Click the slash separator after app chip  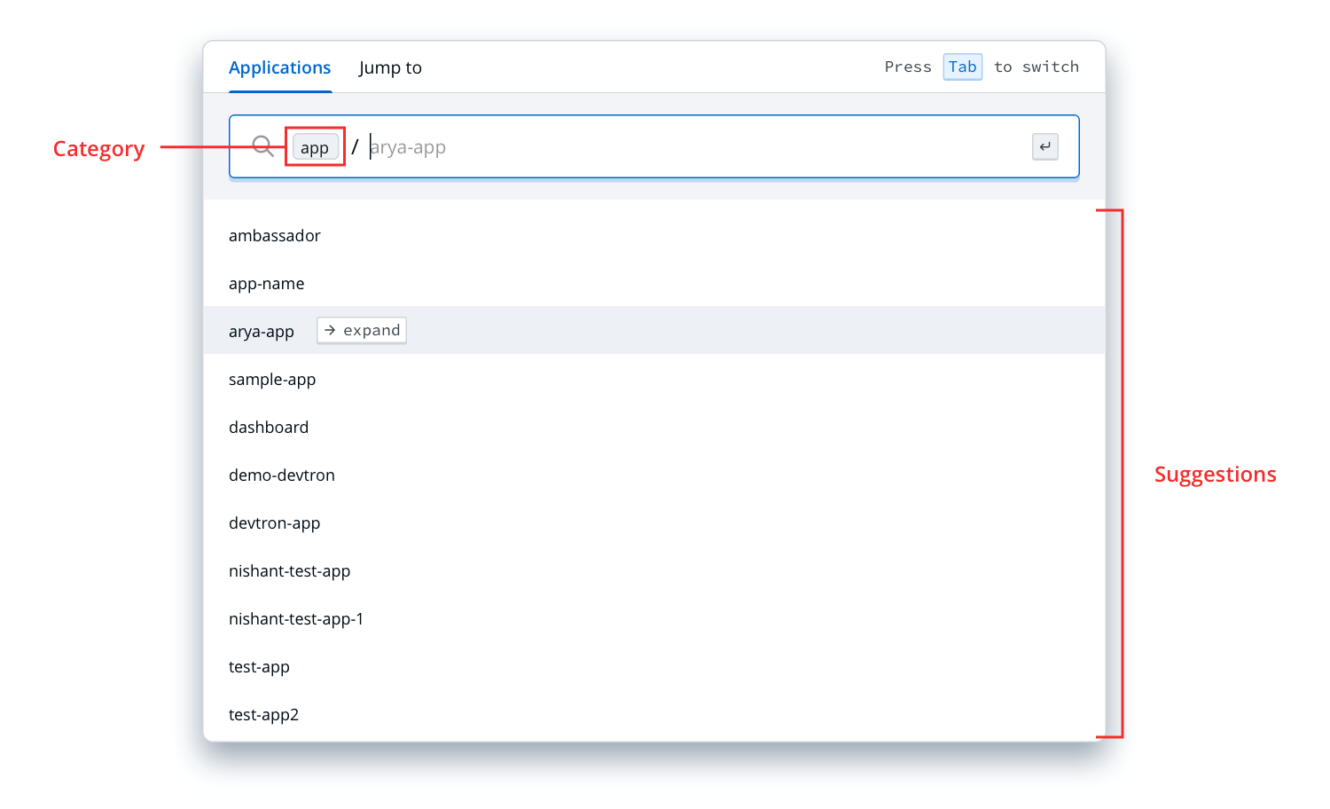click(355, 147)
